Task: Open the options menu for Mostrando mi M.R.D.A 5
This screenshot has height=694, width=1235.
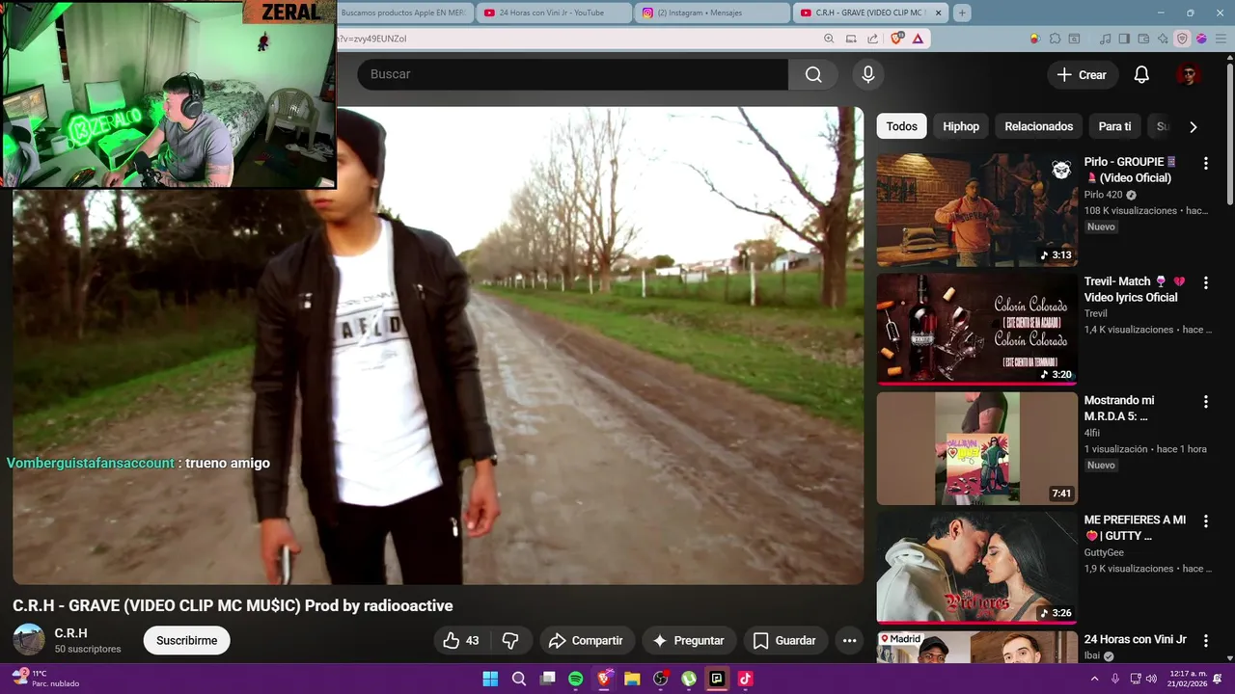Action: [1205, 402]
